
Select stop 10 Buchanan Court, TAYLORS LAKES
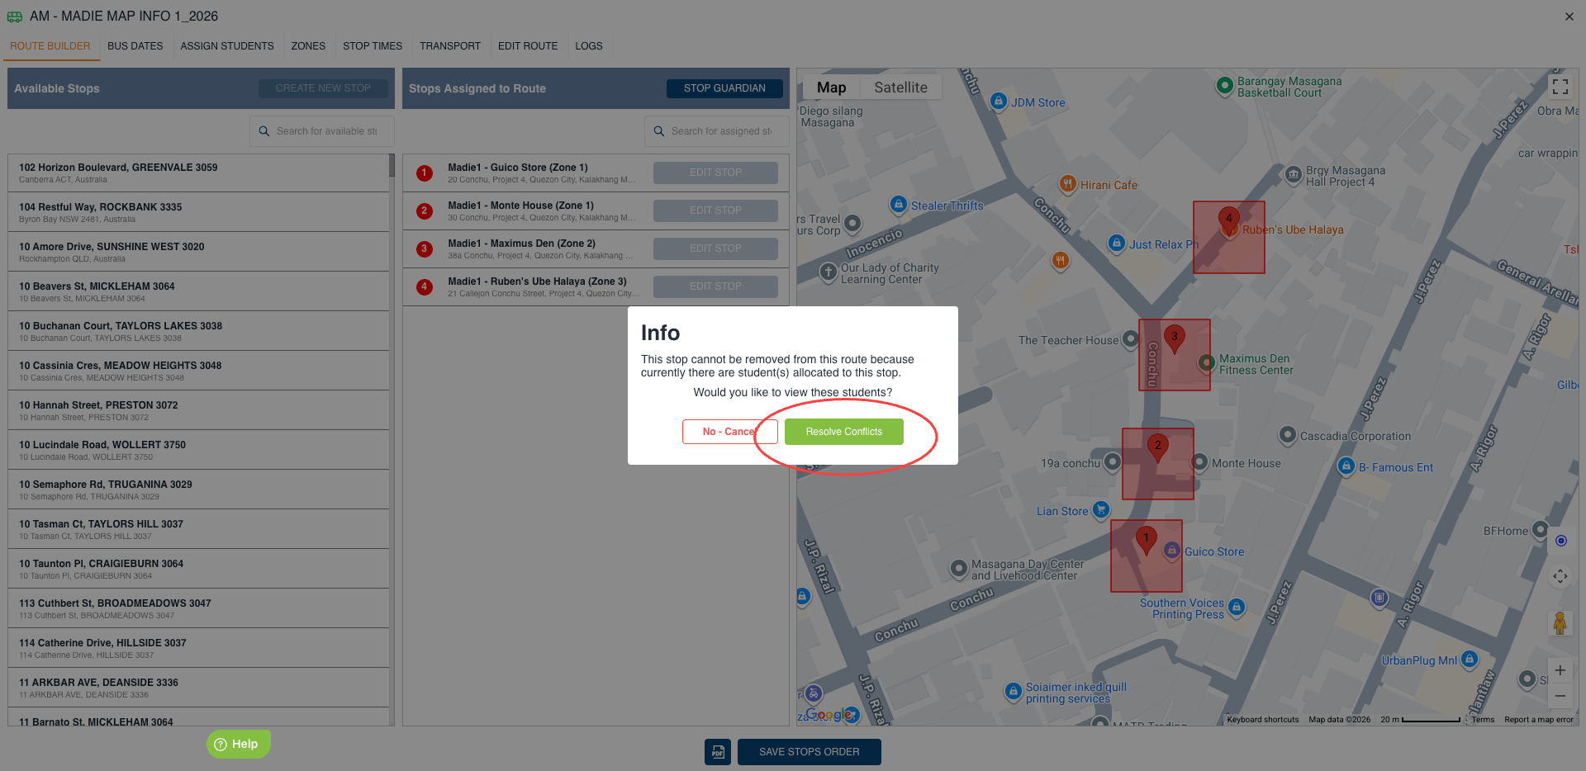tap(198, 331)
